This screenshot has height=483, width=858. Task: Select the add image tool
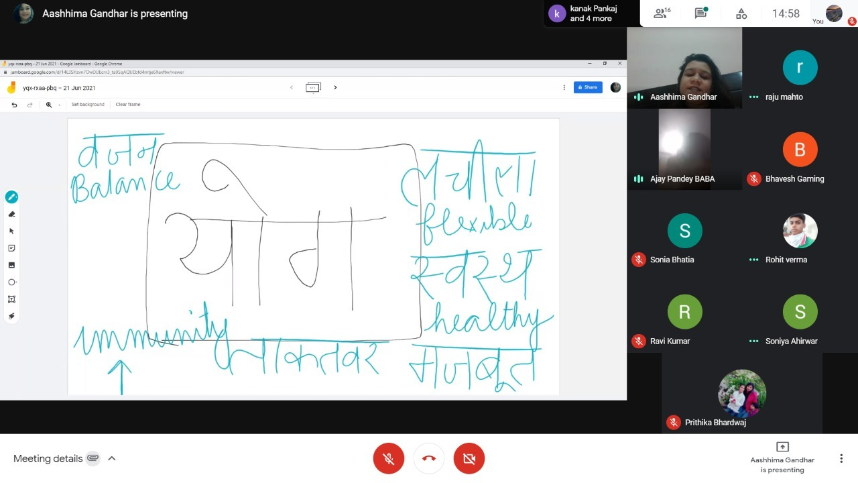pyautogui.click(x=11, y=265)
